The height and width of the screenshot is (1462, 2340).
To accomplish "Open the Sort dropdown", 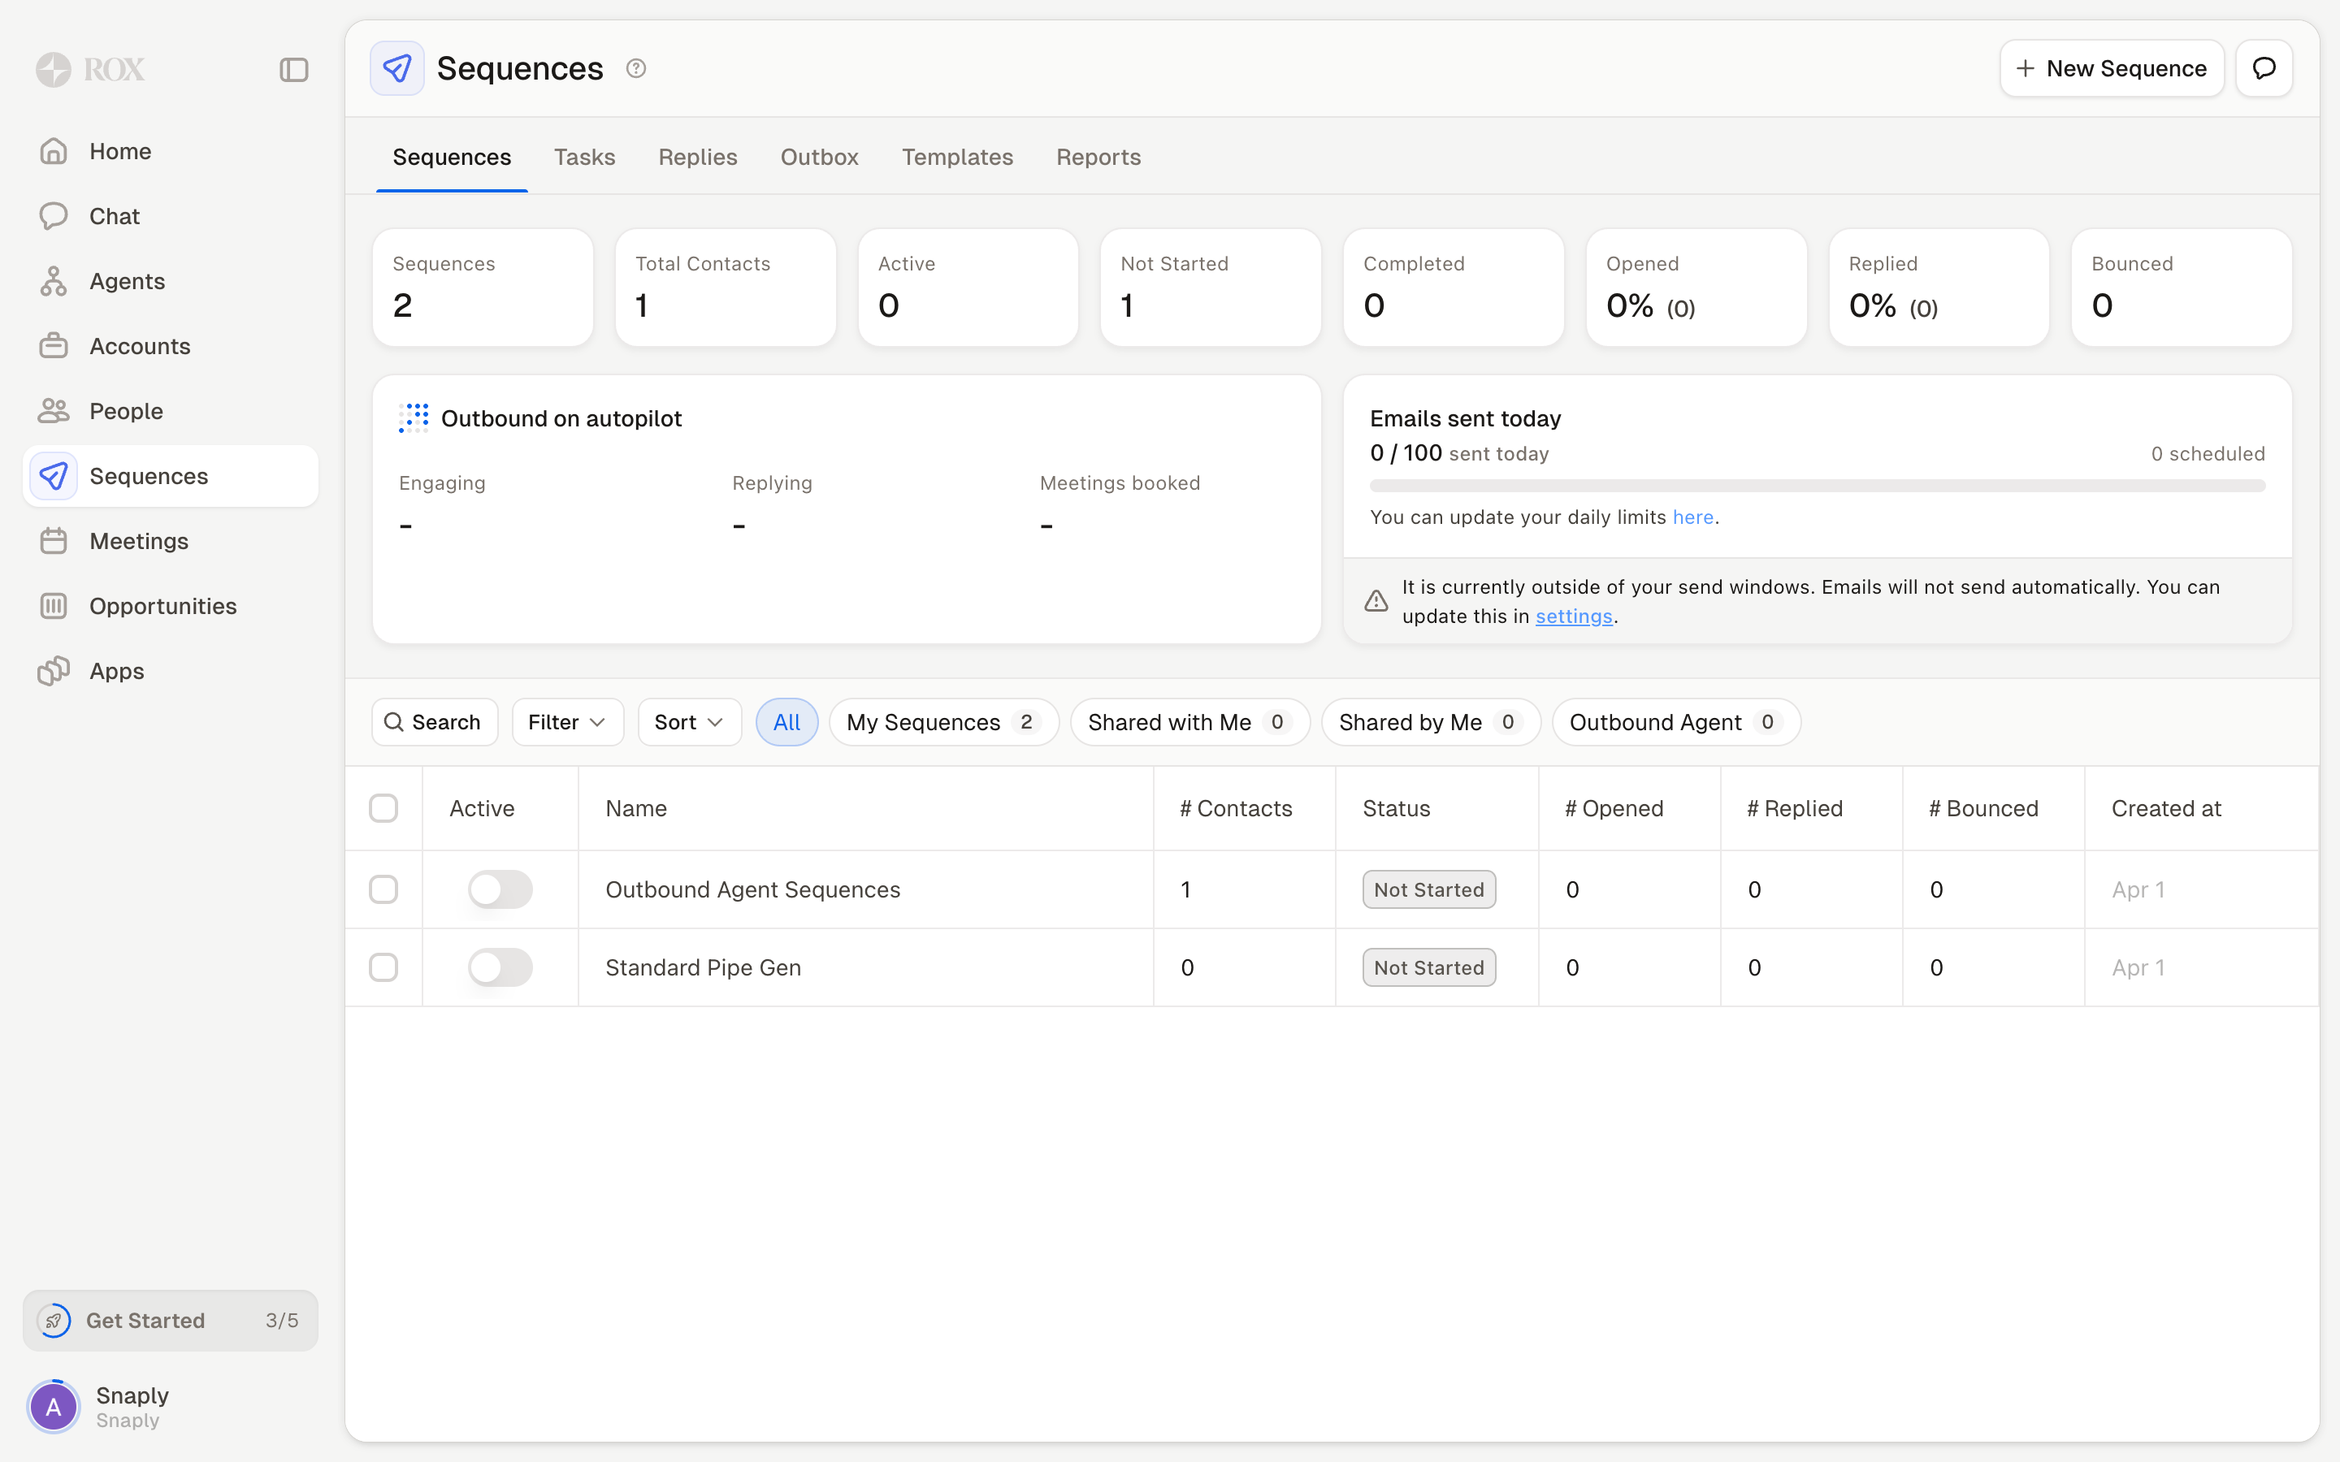I will pos(690,722).
